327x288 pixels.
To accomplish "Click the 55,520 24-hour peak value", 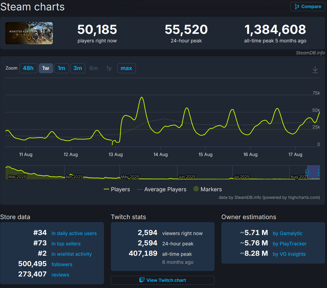I will 186,29.
